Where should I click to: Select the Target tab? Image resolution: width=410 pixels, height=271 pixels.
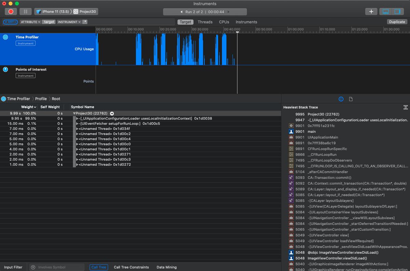point(186,22)
